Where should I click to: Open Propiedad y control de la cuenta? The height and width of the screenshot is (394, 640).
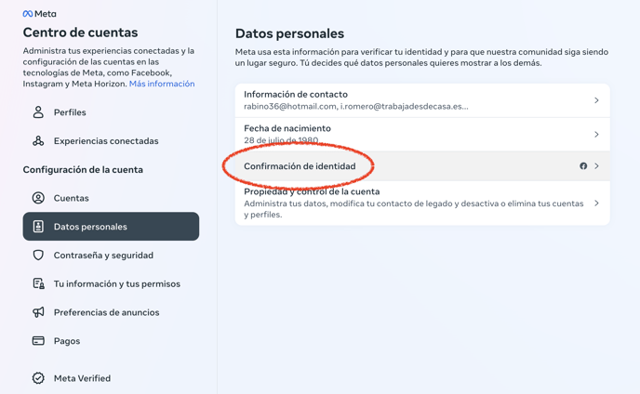pos(422,204)
